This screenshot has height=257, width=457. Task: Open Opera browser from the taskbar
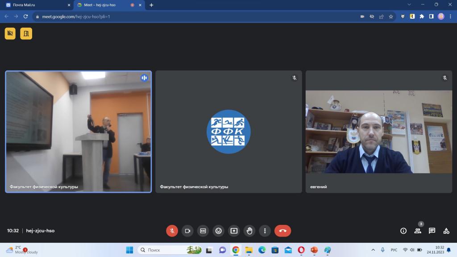[x=301, y=250]
